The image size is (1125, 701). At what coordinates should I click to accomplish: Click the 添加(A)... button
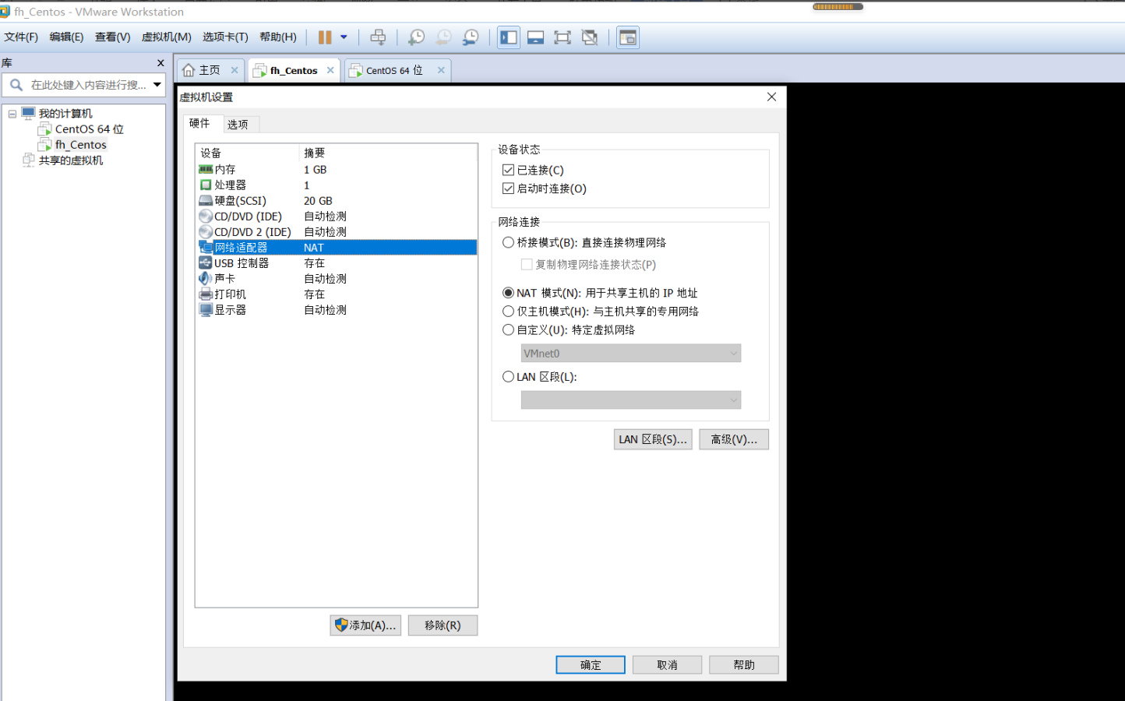pos(365,625)
